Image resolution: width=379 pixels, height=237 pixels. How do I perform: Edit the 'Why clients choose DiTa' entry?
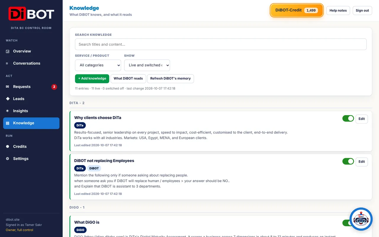(x=362, y=119)
